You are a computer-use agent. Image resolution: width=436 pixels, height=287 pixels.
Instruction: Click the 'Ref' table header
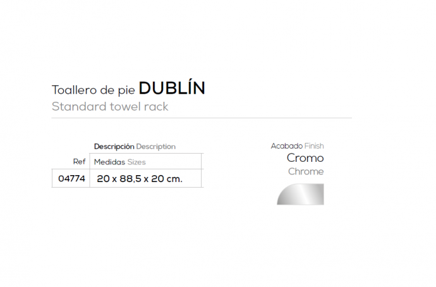pos(79,162)
